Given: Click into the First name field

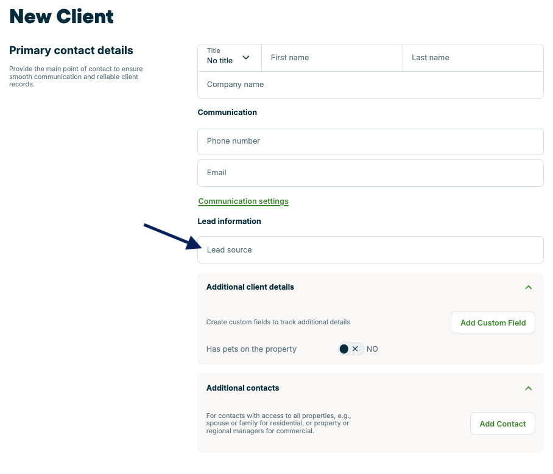Looking at the screenshot, I should coord(332,58).
